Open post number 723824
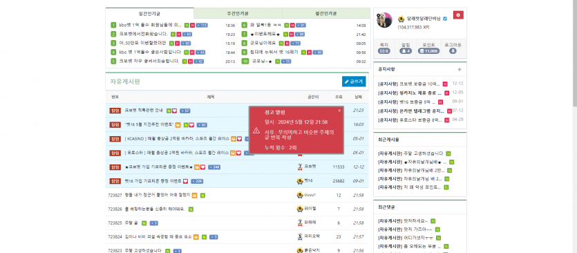 tap(158, 237)
